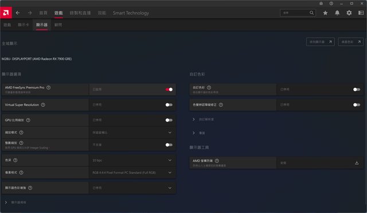367x213 pixels.
Task: Go back with the left arrow icon
Action: 18,13
